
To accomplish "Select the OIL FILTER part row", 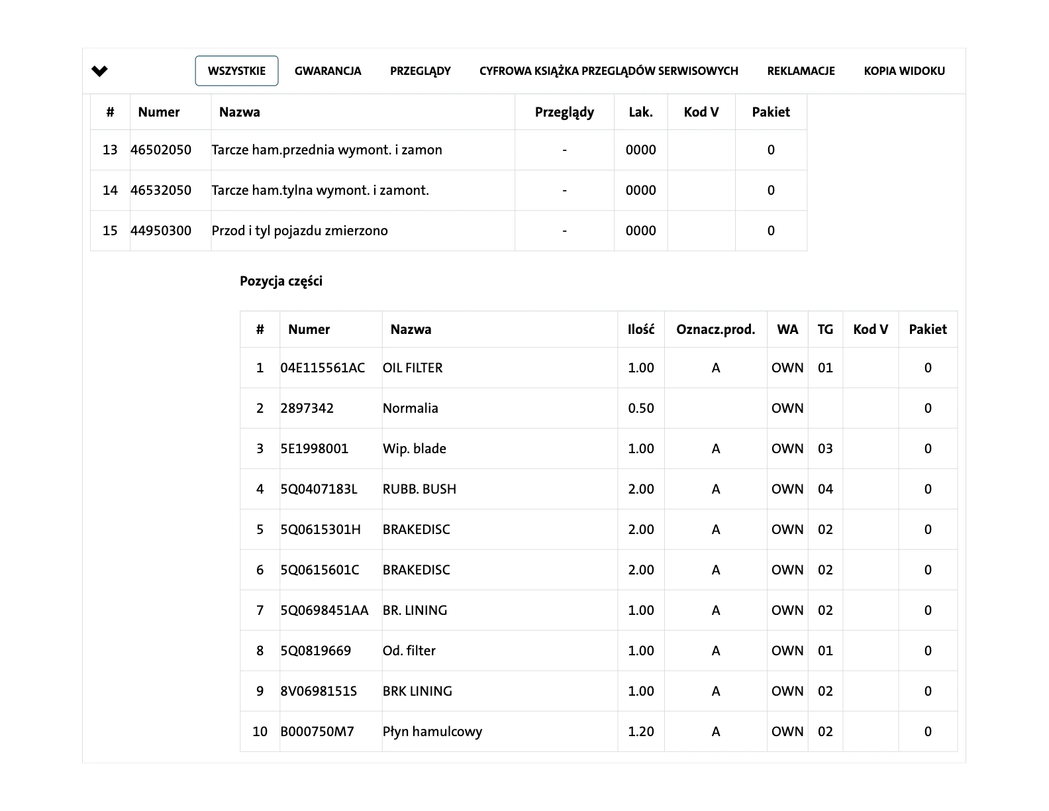I will 412,368.
